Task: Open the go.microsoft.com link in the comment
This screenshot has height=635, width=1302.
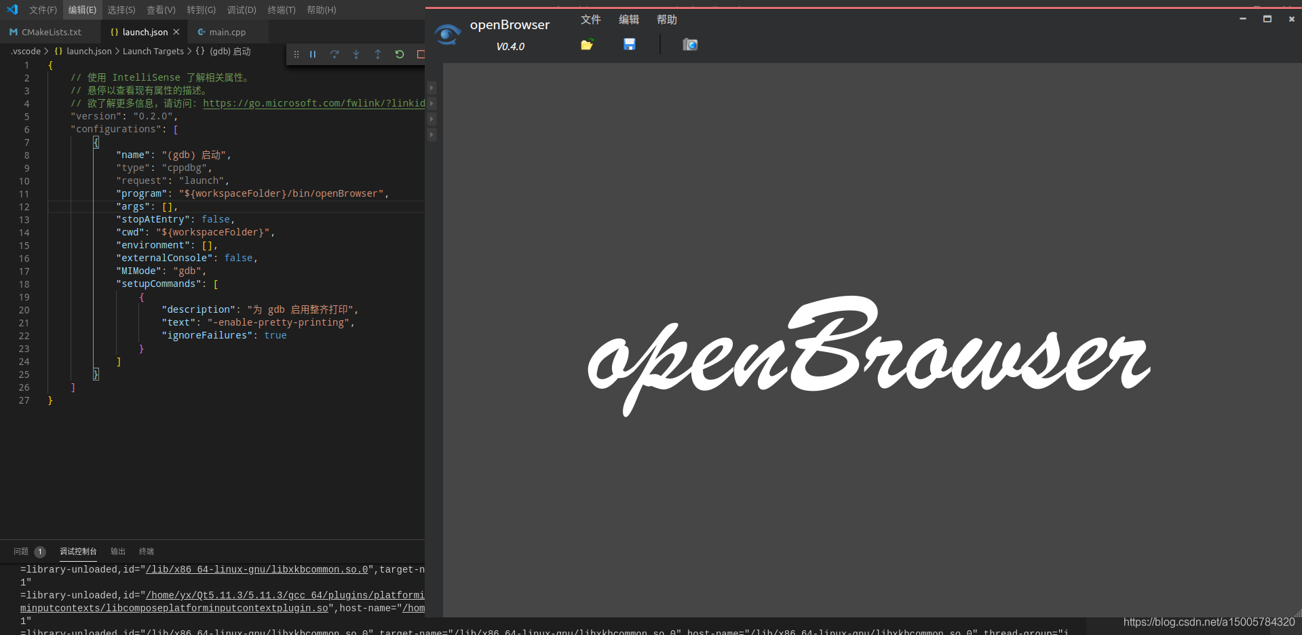Action: click(x=314, y=103)
